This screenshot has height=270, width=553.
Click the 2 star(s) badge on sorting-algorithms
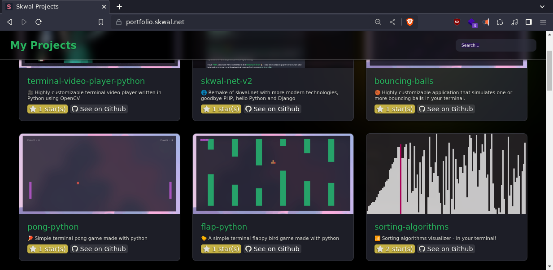[395, 249]
